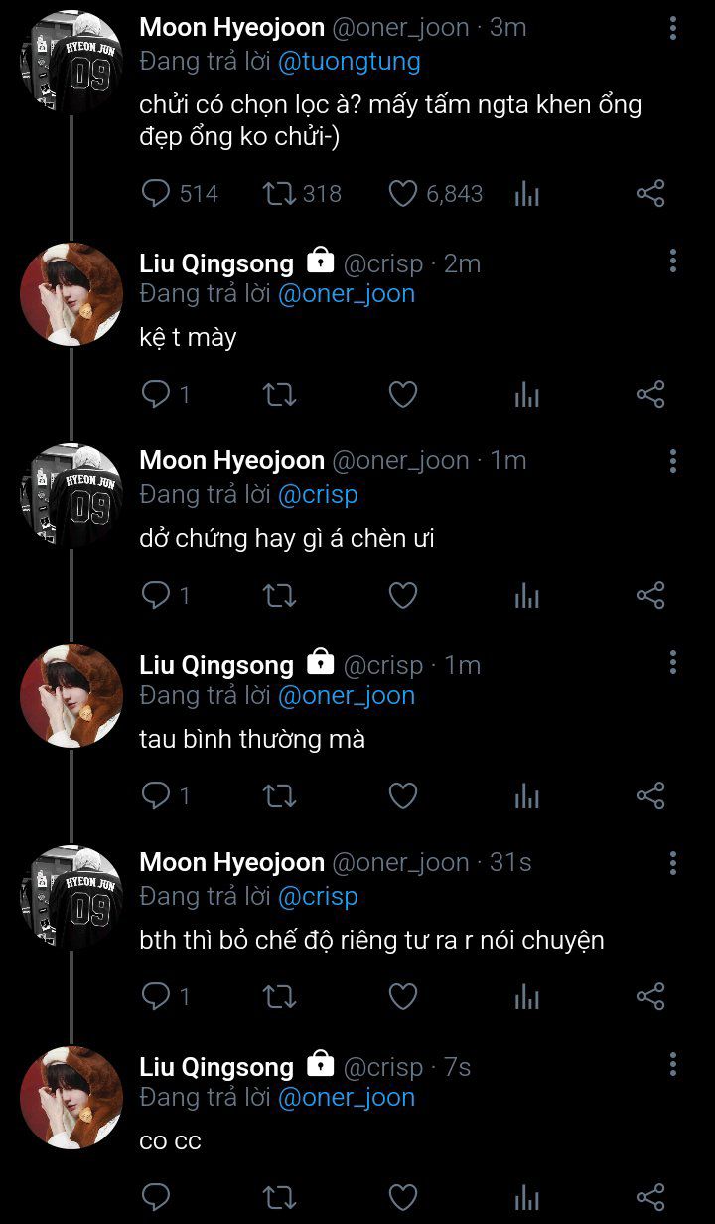Open reply box on the 514-reply tweet
The width and height of the screenshot is (715, 1224).
[x=156, y=194]
